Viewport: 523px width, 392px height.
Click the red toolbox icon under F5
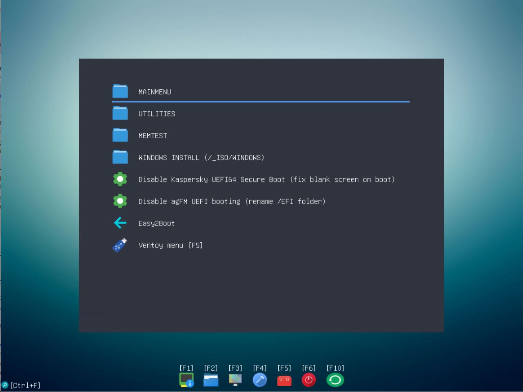pos(284,381)
